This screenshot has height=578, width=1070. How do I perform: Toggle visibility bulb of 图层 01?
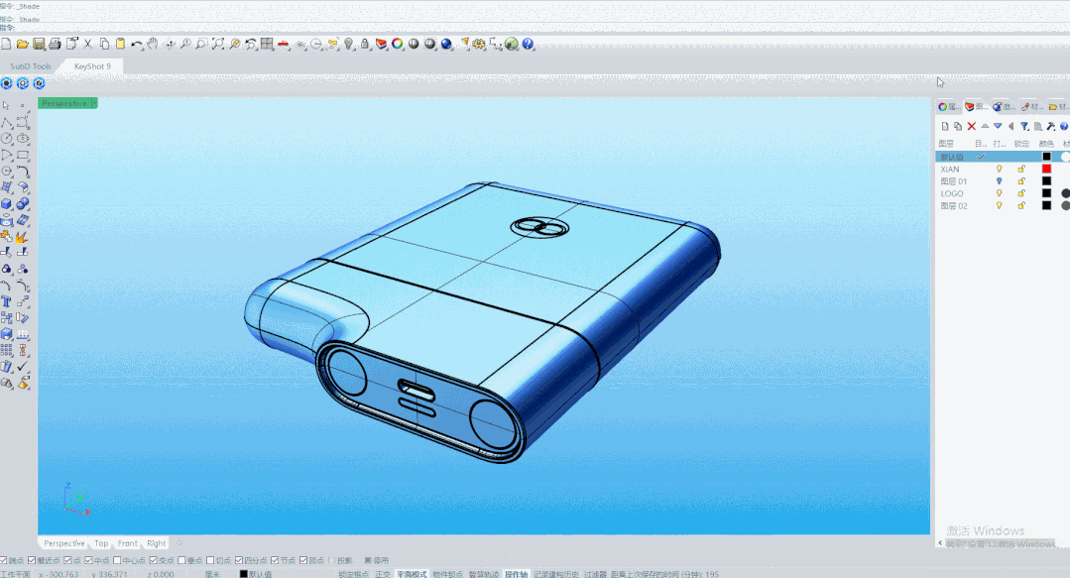[999, 180]
